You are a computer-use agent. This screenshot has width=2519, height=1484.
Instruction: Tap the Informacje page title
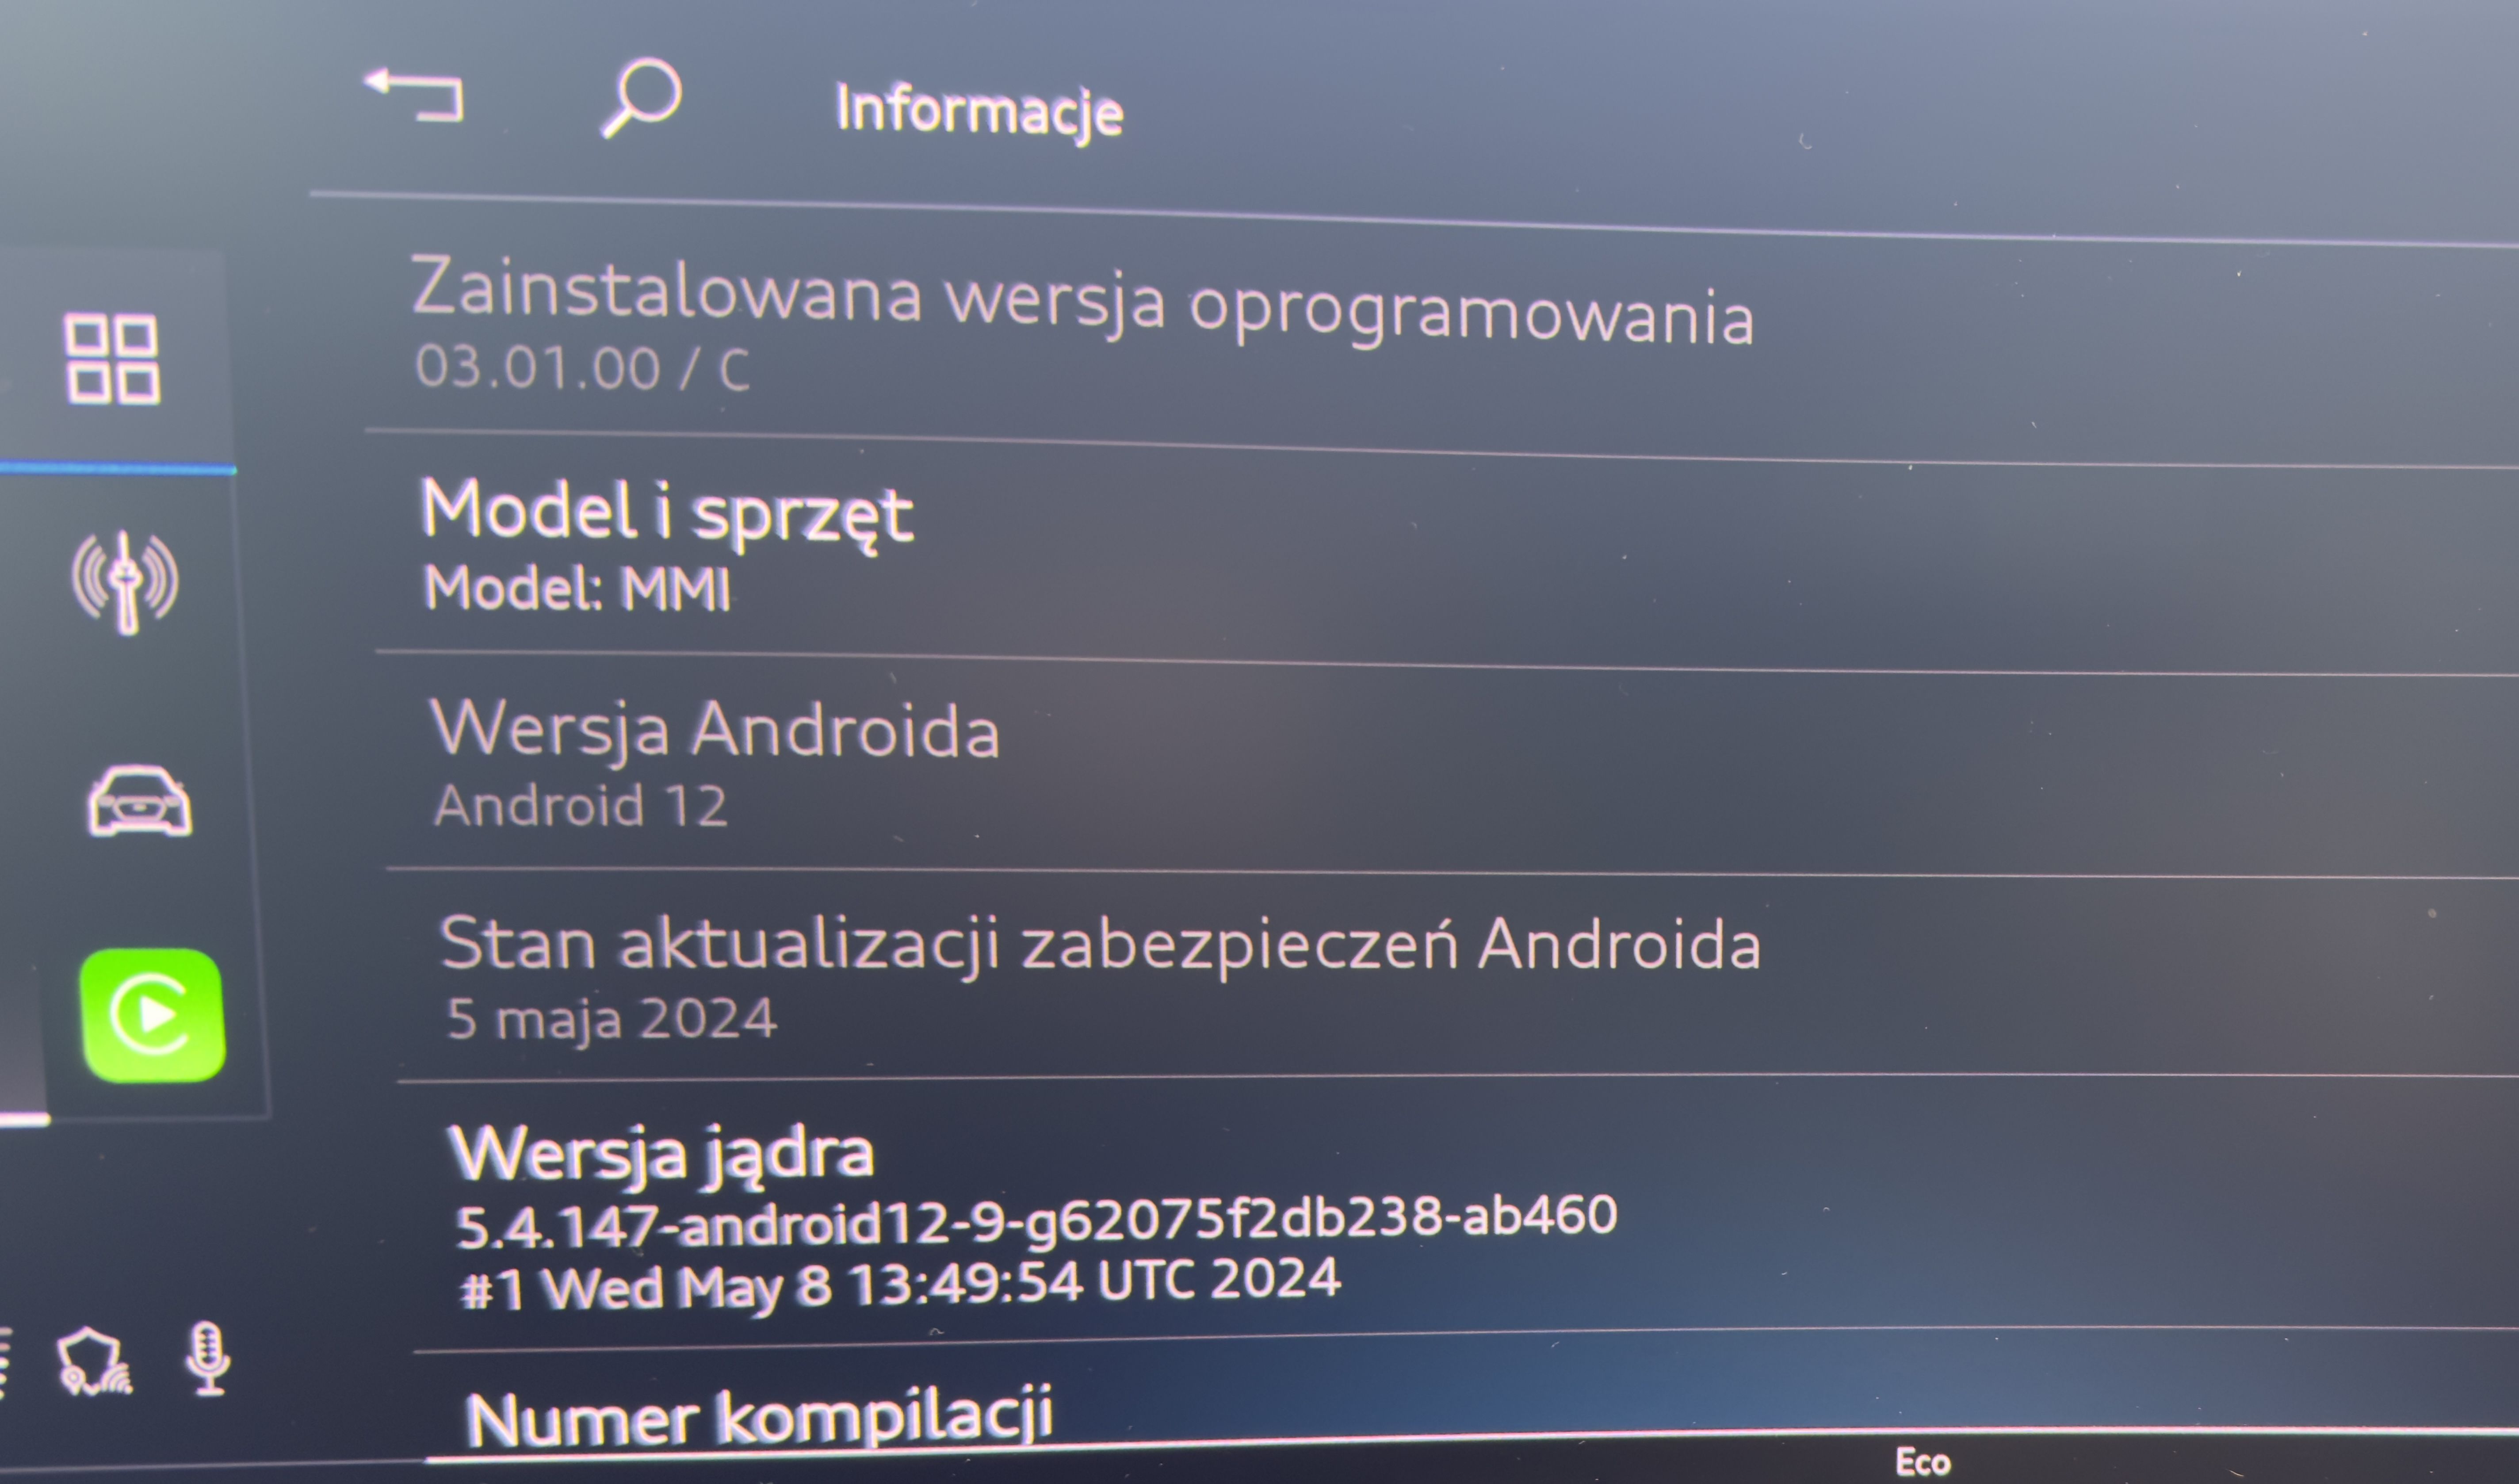coord(979,110)
